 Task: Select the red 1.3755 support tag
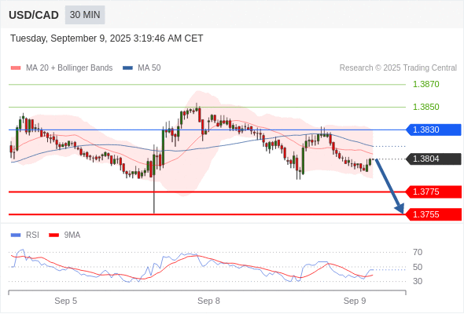[x=433, y=214]
